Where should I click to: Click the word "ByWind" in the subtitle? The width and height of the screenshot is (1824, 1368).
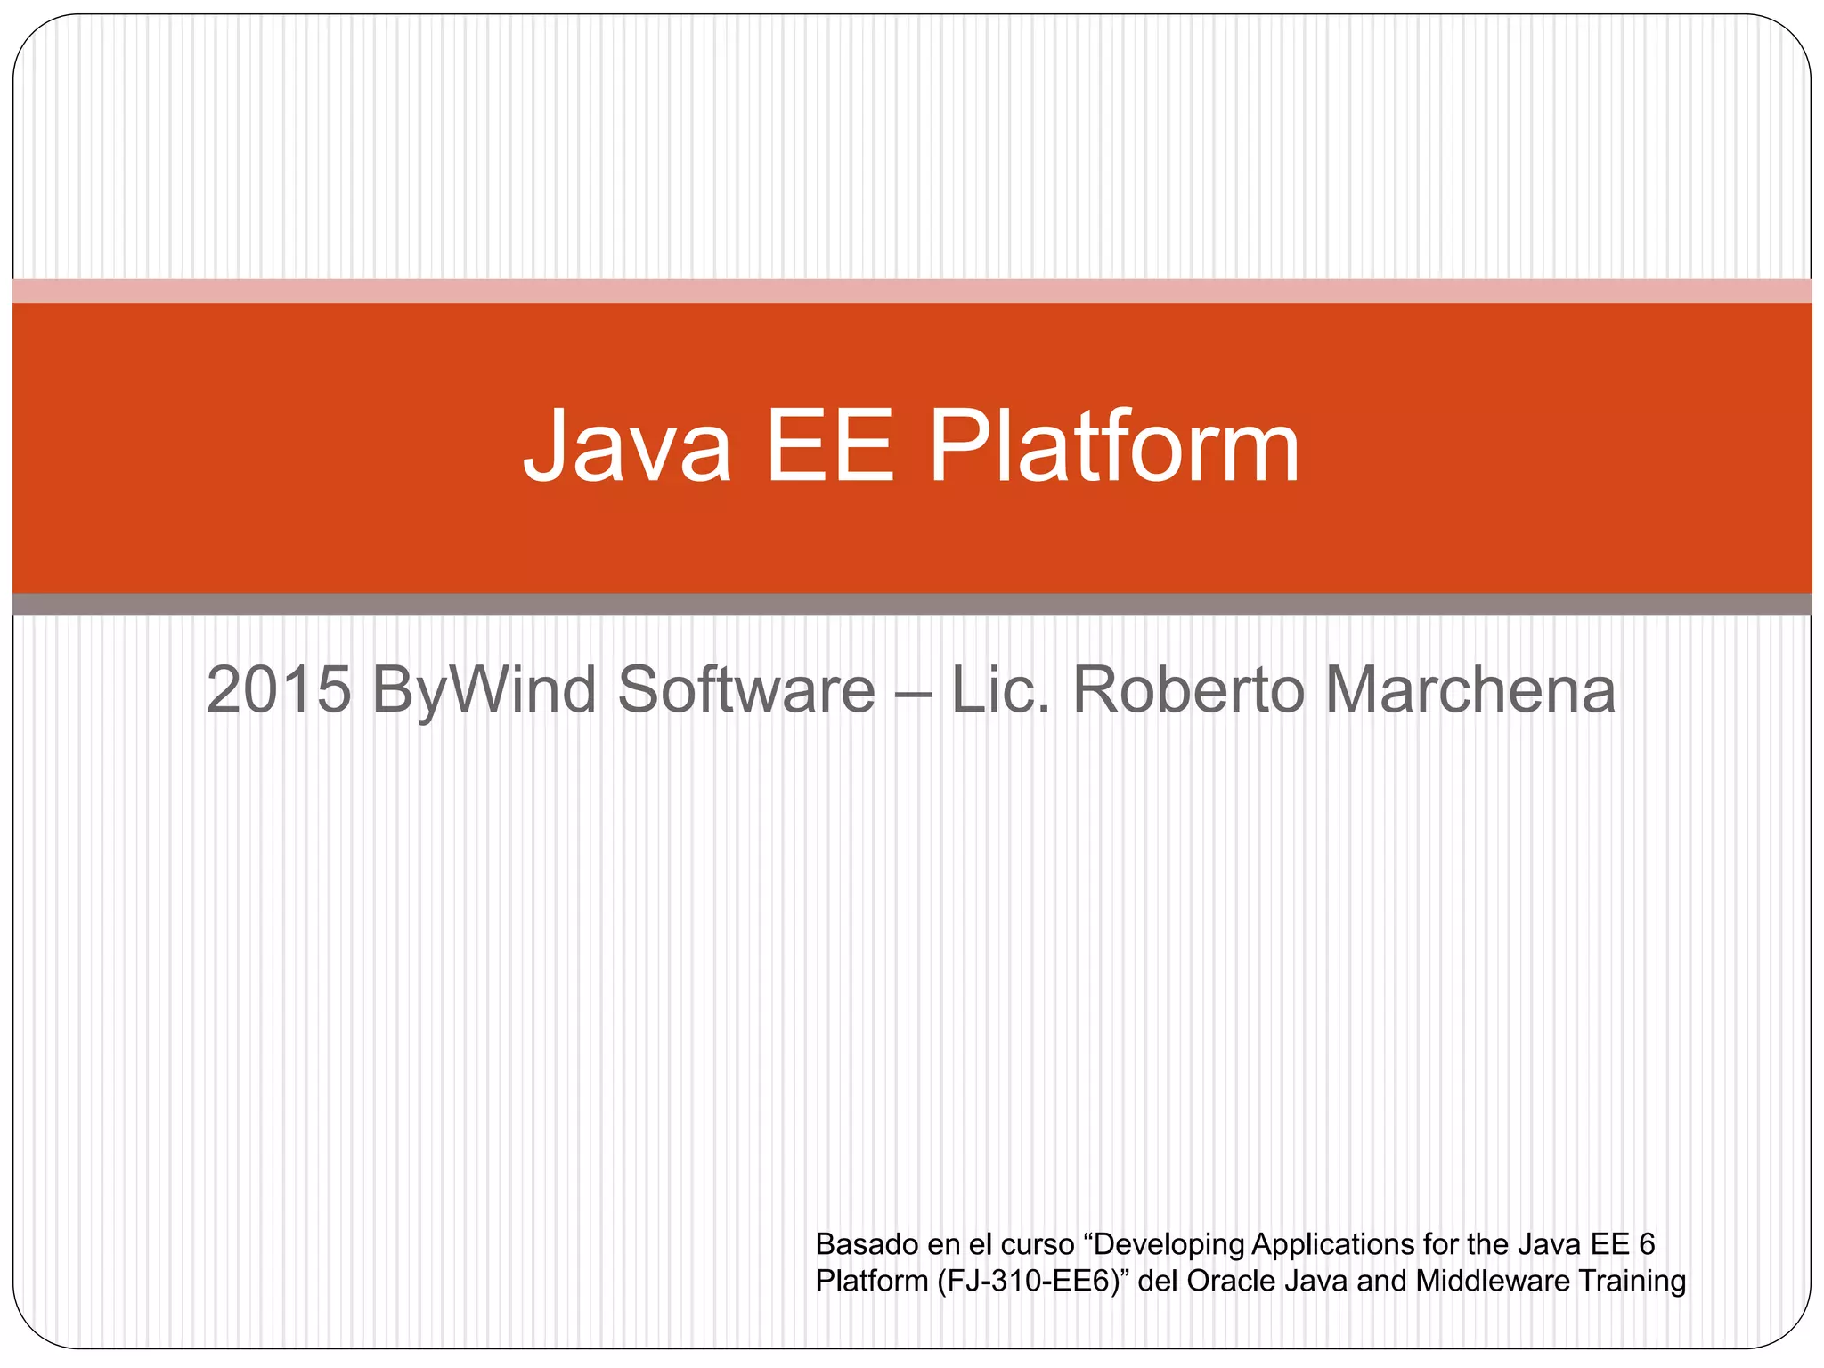[x=484, y=690]
